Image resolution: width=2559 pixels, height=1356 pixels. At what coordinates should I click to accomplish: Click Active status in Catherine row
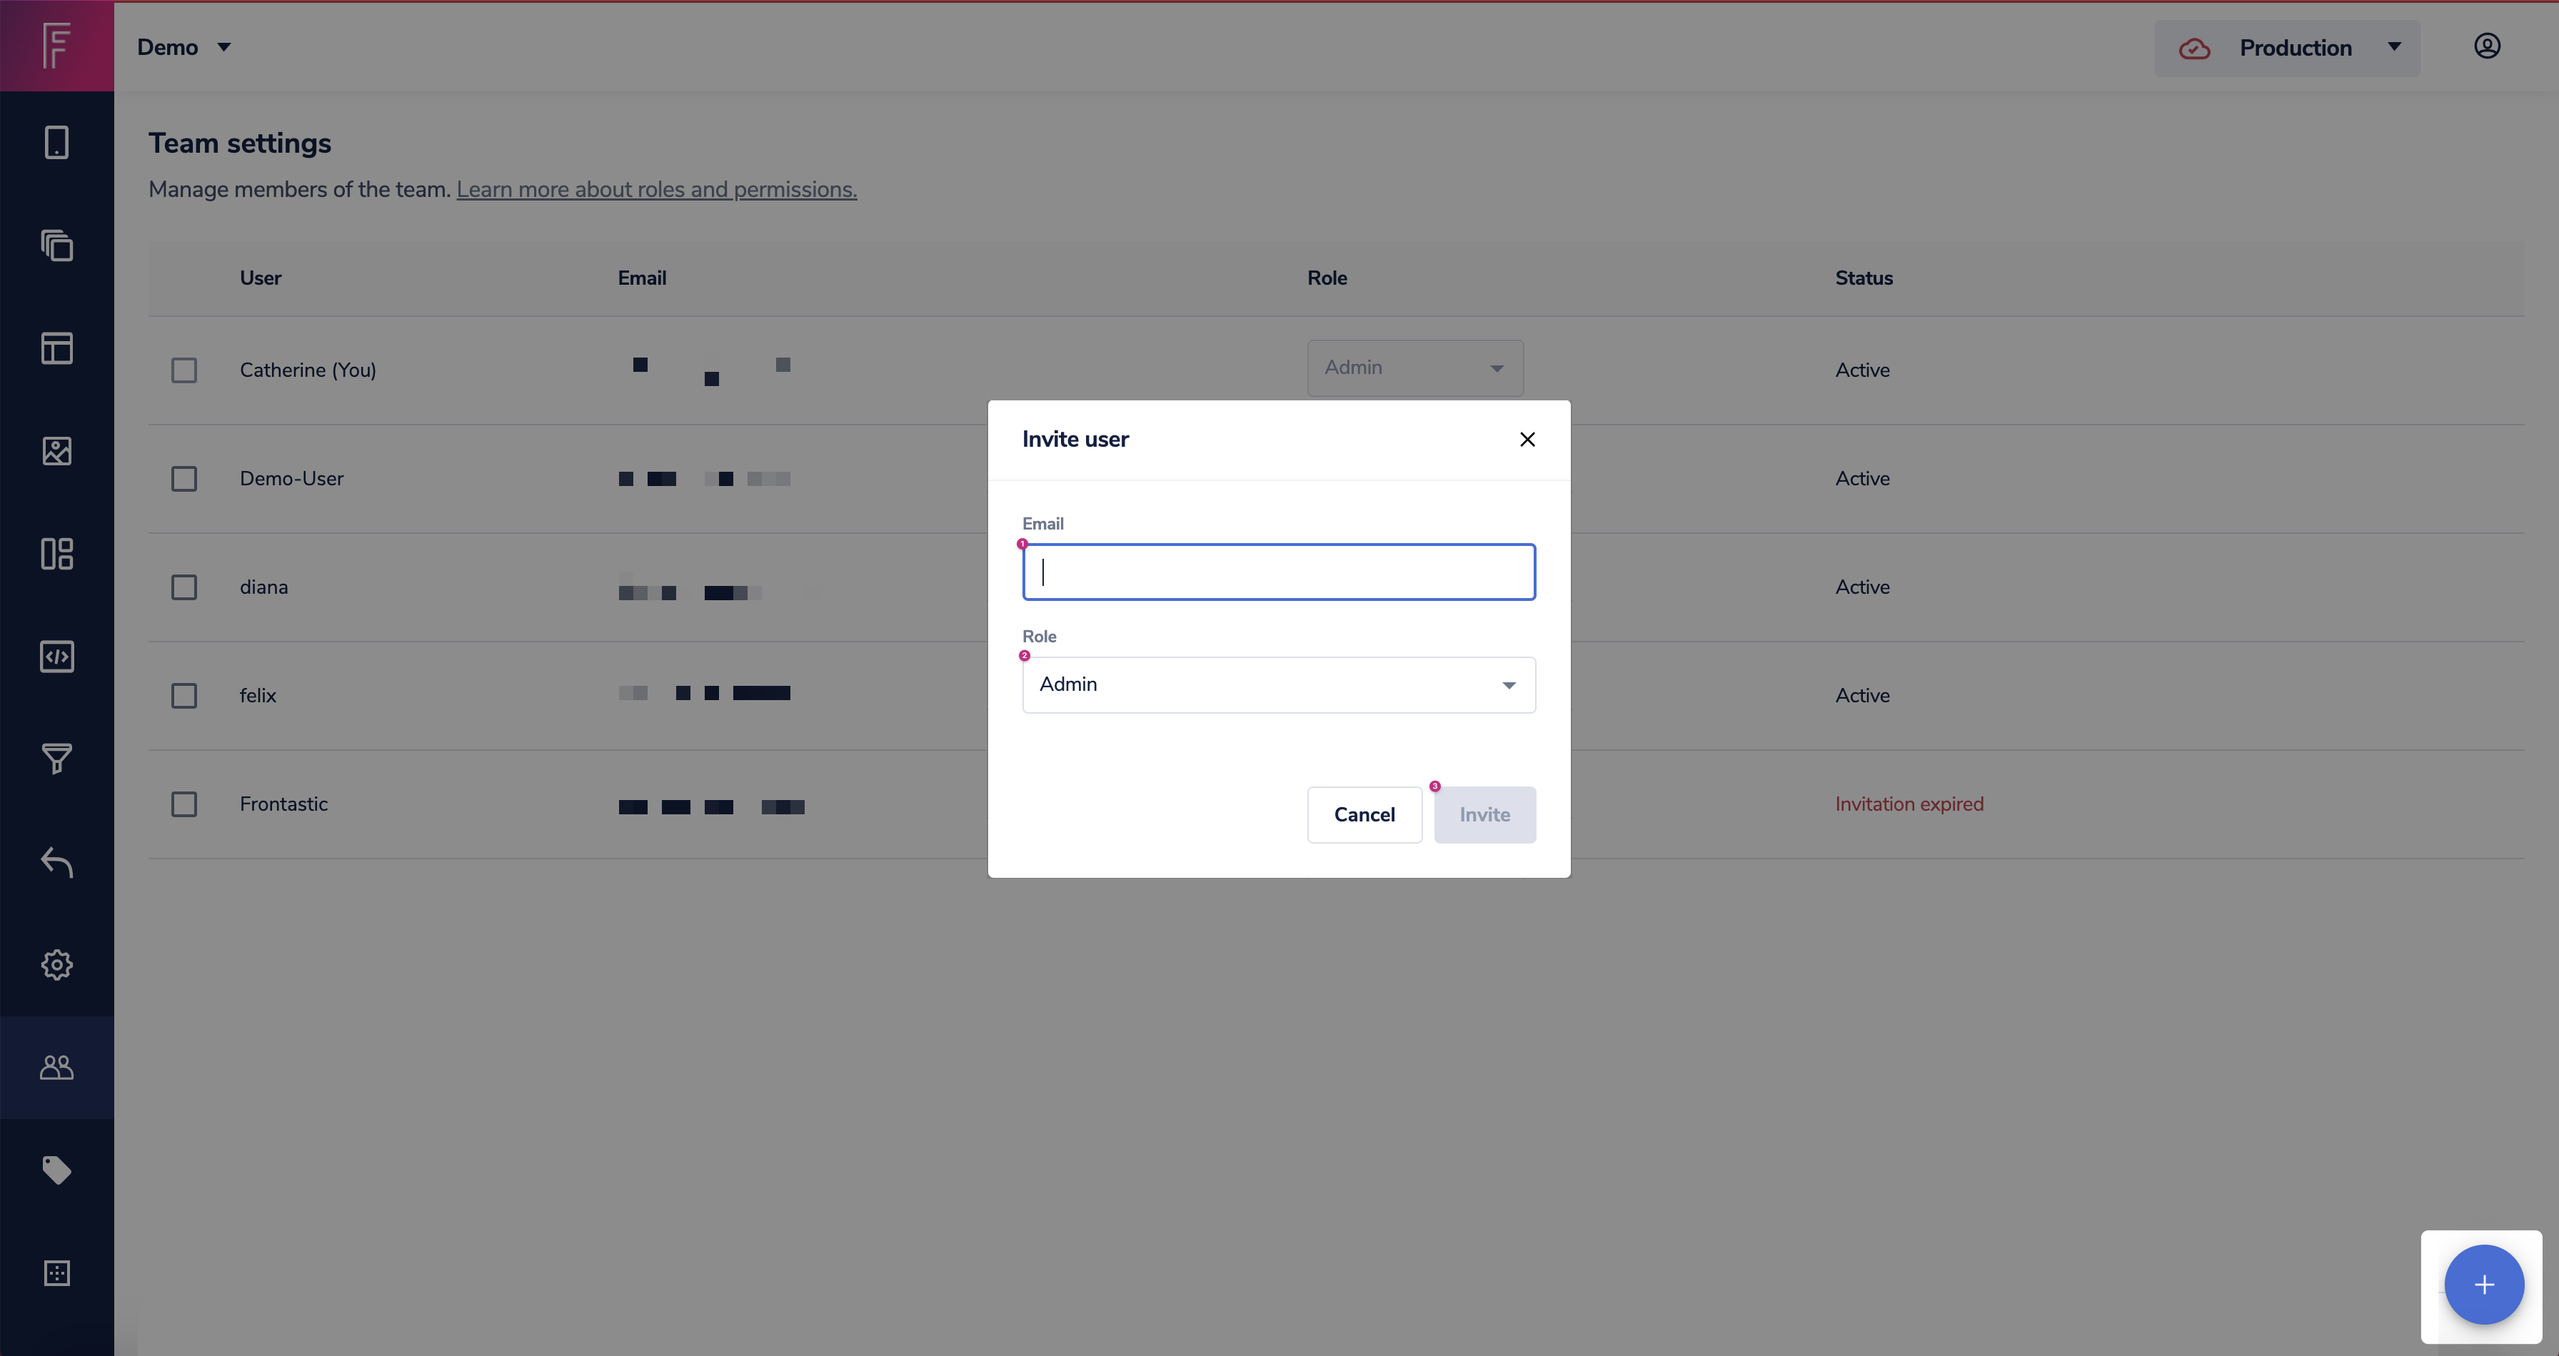1861,370
